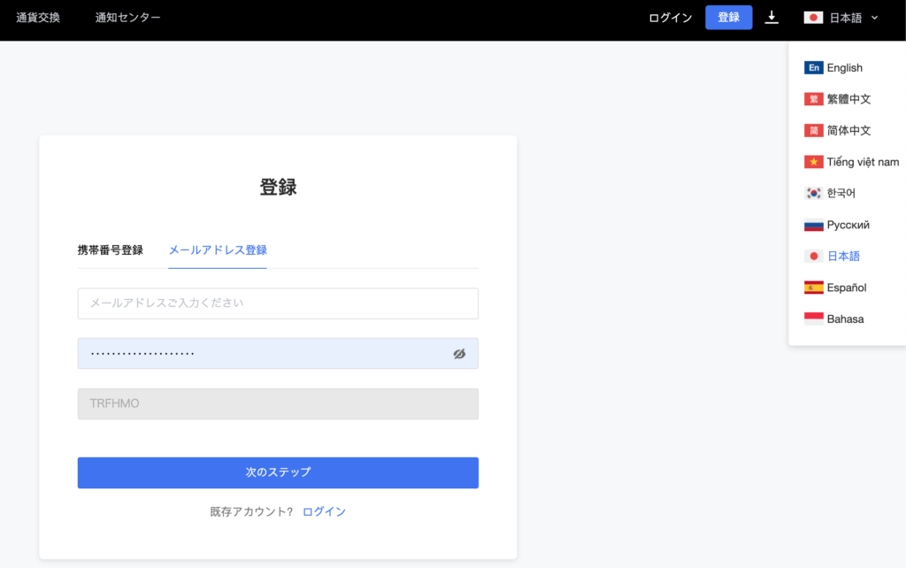906x568 pixels.
Task: Select English language option
Action: point(847,67)
